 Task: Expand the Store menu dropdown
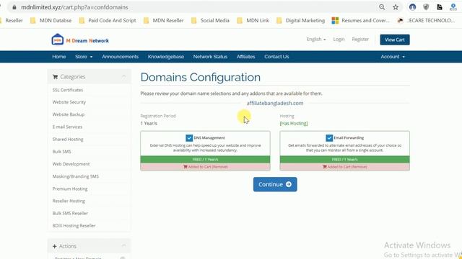click(84, 57)
